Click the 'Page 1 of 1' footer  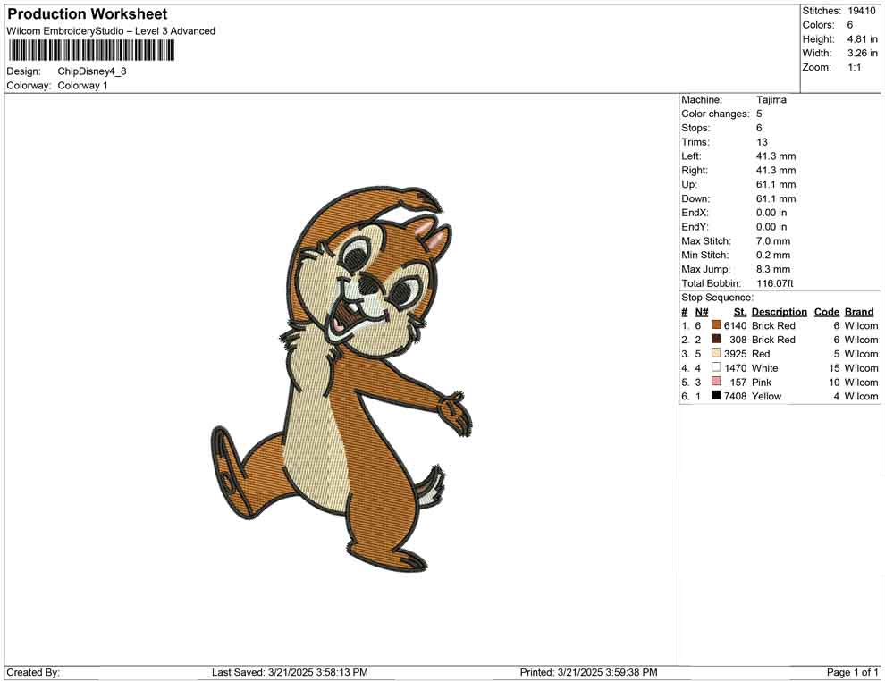(852, 672)
